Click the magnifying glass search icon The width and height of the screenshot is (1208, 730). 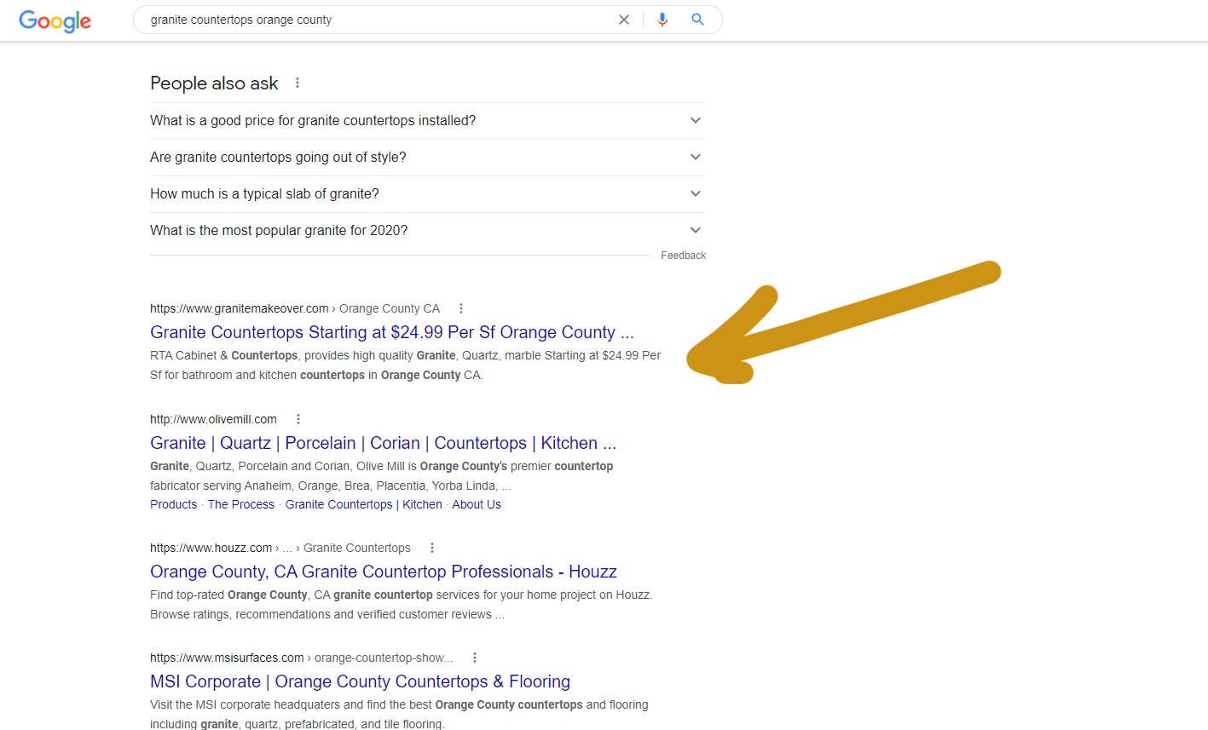pos(697,20)
